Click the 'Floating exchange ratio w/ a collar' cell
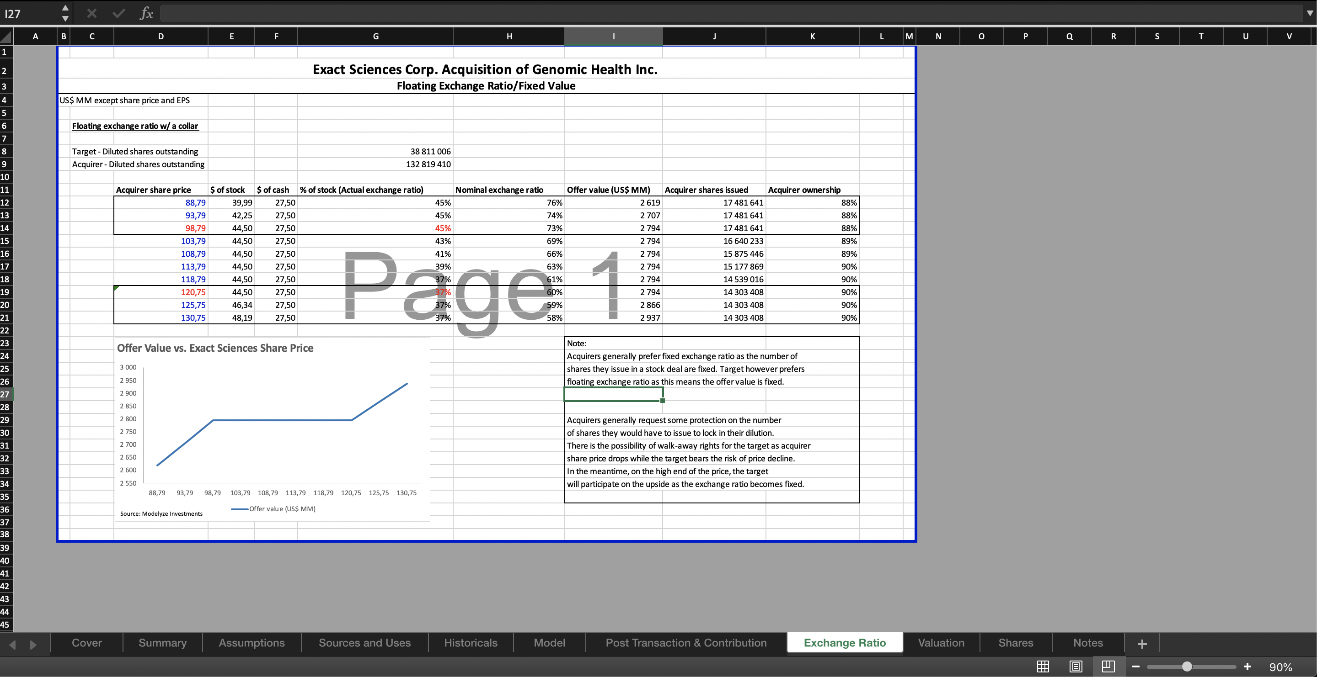1317x677 pixels. point(135,126)
